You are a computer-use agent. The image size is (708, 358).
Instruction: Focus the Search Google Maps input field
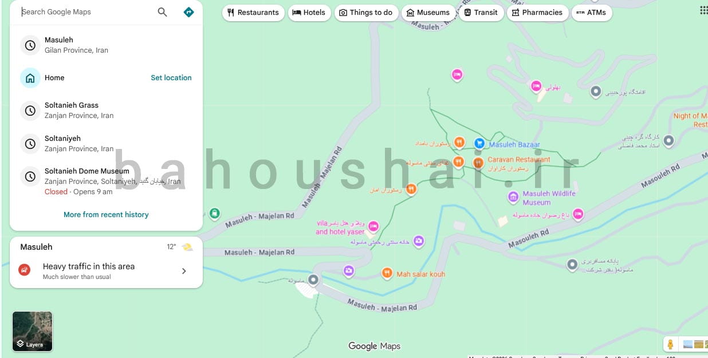(x=86, y=12)
